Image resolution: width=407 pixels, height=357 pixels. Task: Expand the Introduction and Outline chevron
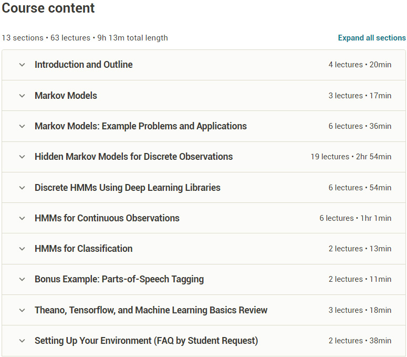(x=22, y=65)
